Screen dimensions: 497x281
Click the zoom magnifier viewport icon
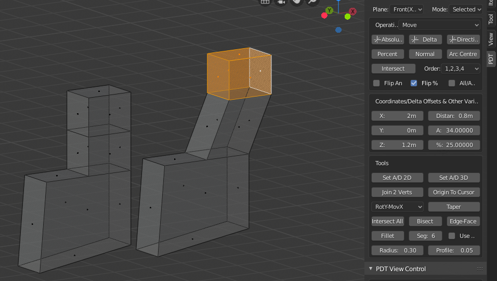(312, 2)
